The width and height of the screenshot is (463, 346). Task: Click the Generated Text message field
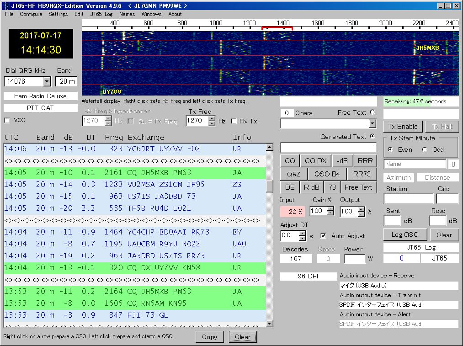328,147
